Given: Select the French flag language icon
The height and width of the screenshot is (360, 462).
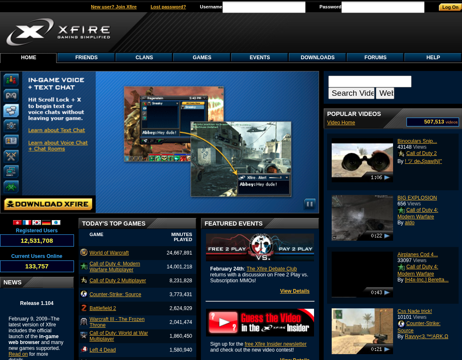Looking at the screenshot, I should 27,223.
